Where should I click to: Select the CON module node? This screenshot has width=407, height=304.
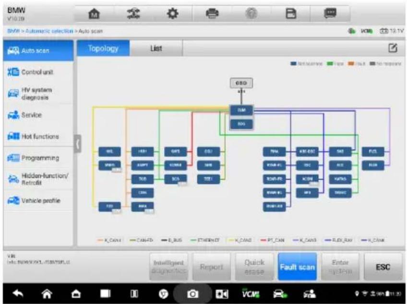(142, 193)
